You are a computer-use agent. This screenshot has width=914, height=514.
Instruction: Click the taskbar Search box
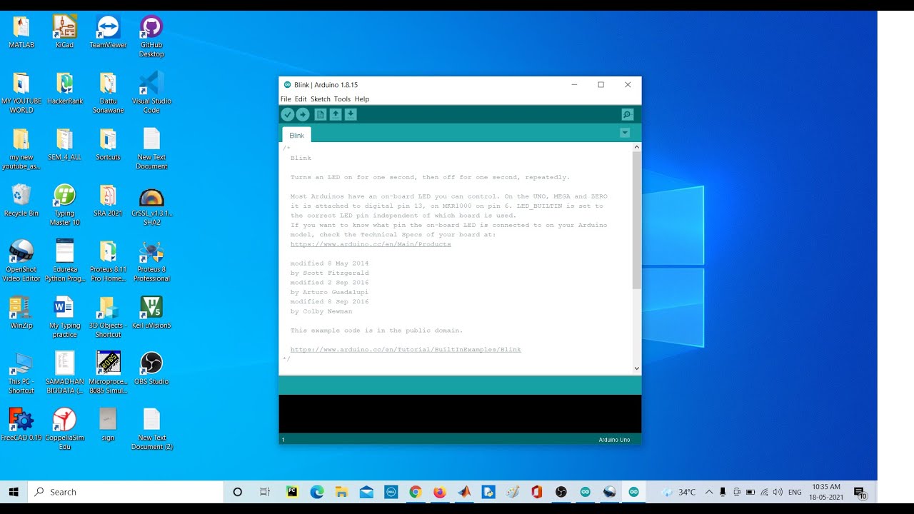(x=126, y=492)
